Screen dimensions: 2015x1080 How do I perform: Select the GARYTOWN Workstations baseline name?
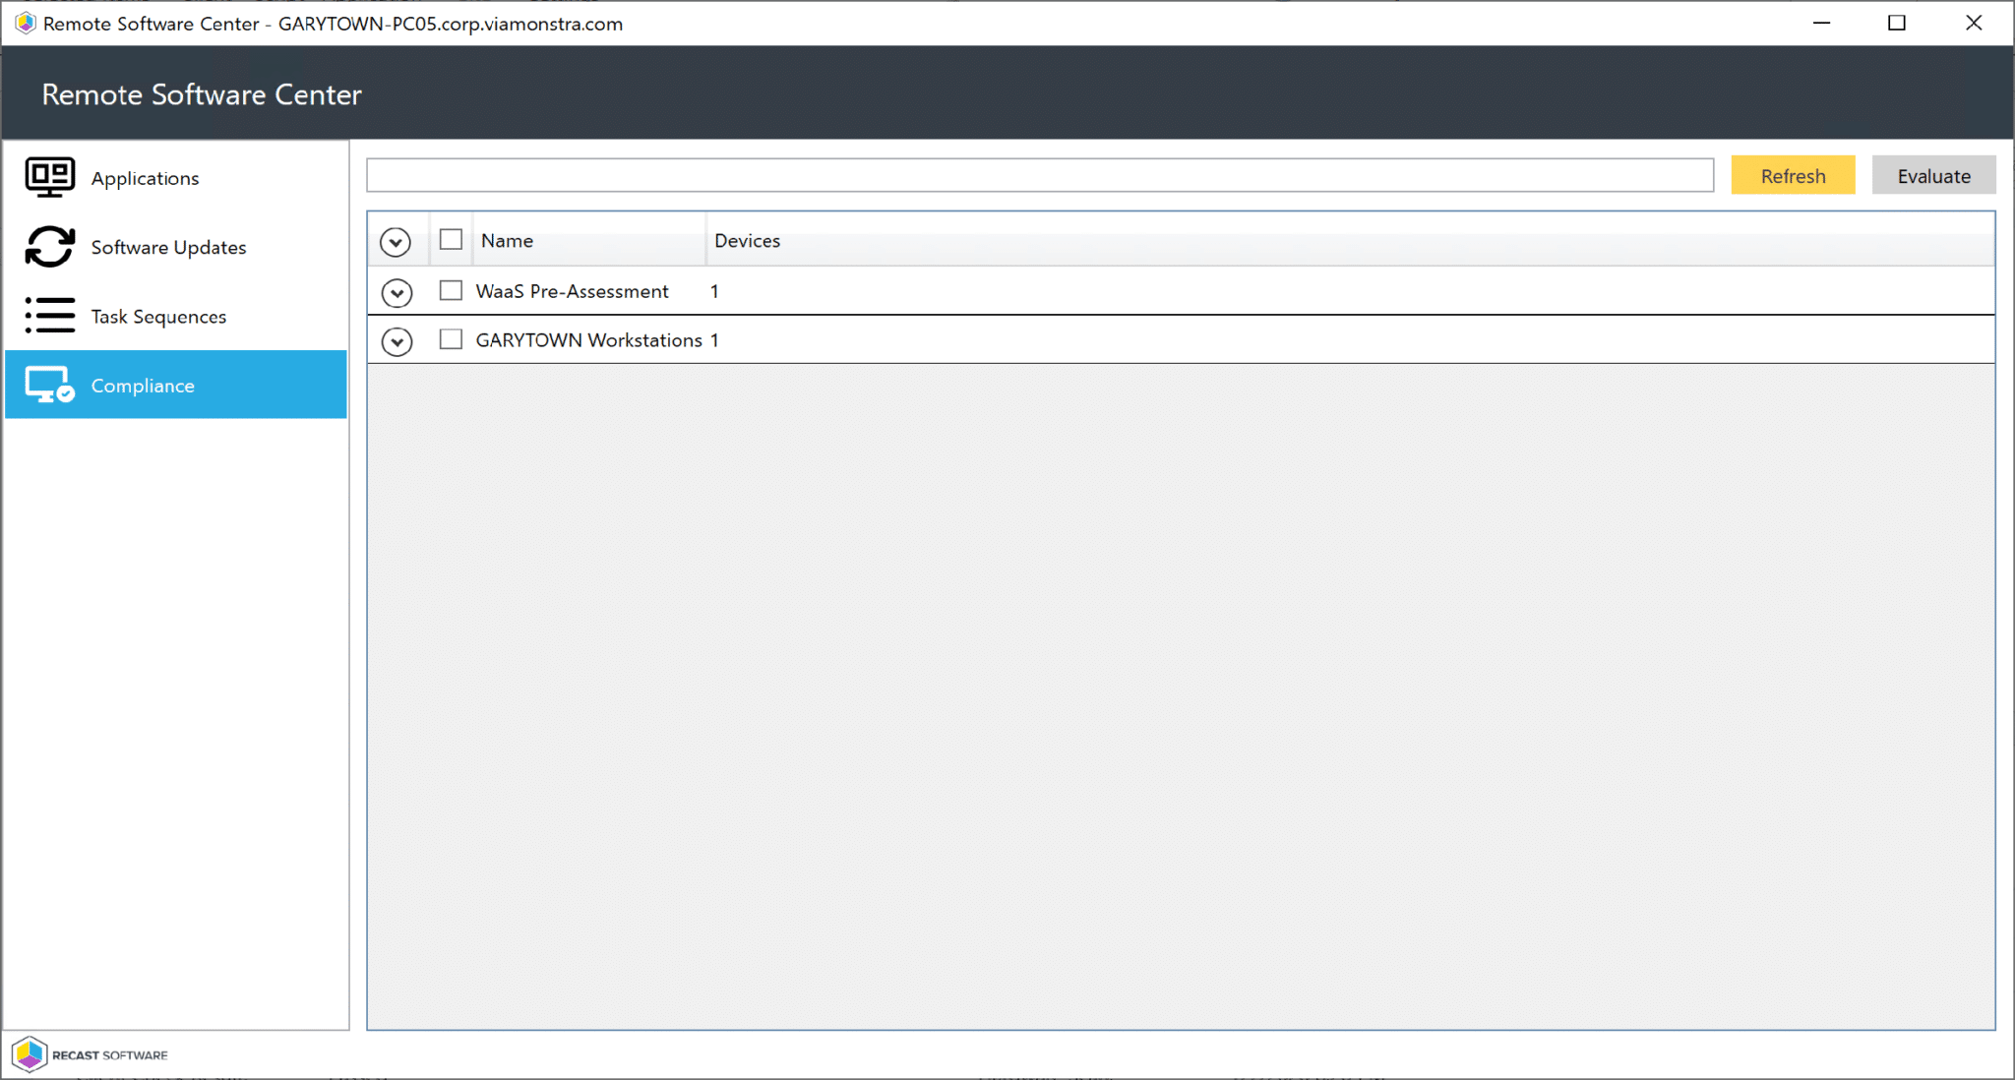pyautogui.click(x=588, y=340)
